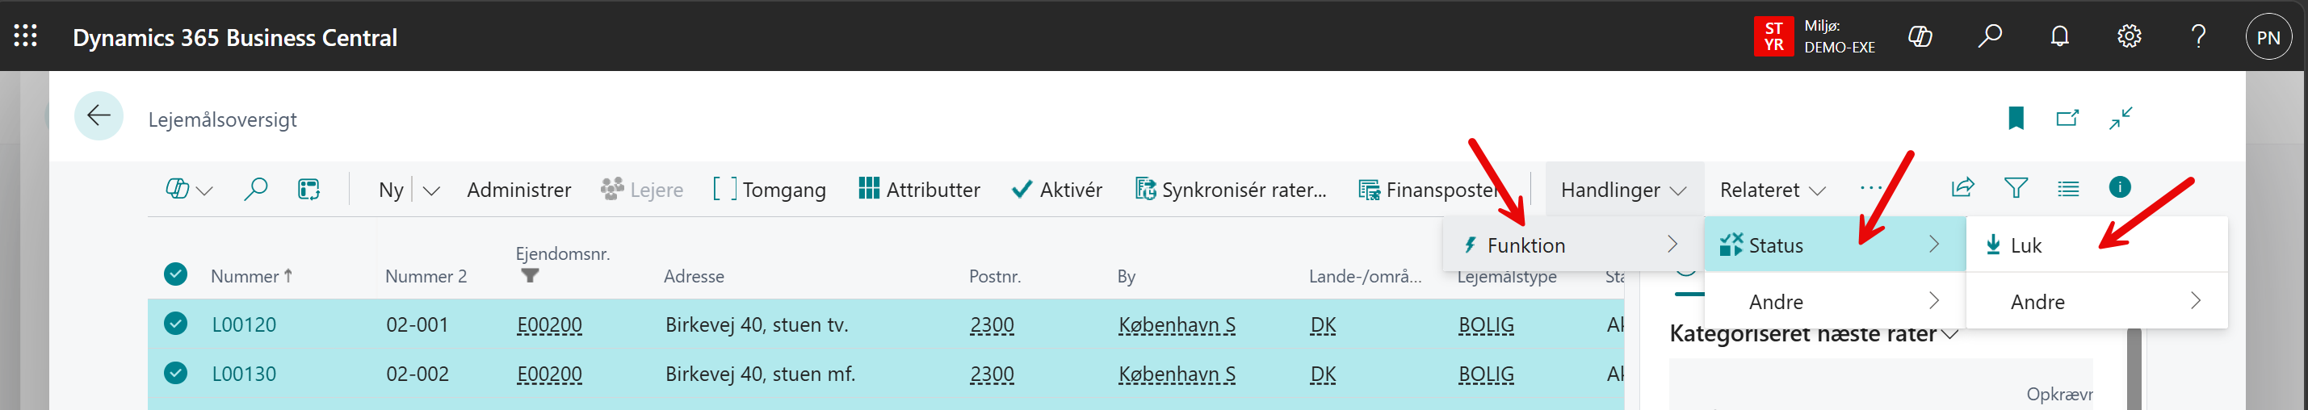The height and width of the screenshot is (410, 2308).
Task: Open the app launcher waffle icon
Action: 26,36
